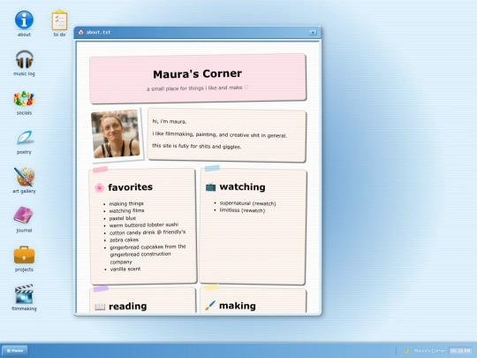This screenshot has width=477, height=358.
Task: Click the making section heading
Action: click(238, 306)
